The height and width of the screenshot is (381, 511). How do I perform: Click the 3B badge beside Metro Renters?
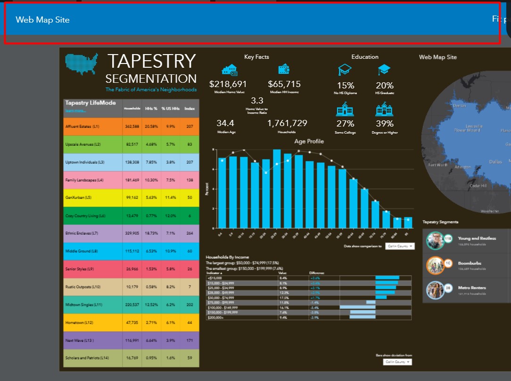(x=448, y=288)
